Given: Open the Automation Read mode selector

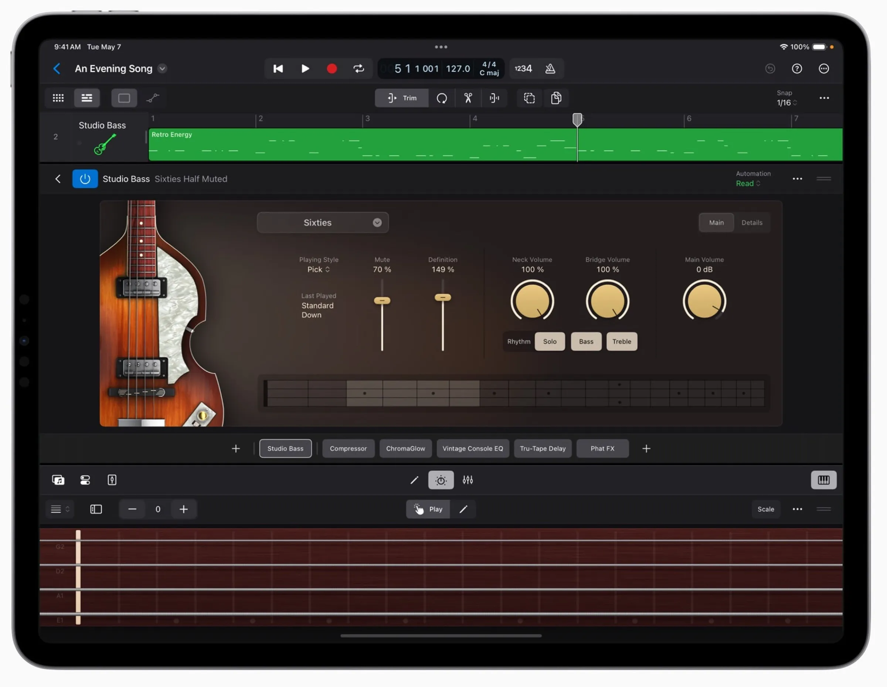Looking at the screenshot, I should tap(748, 184).
